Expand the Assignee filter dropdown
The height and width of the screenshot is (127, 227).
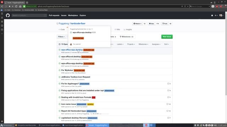156,44
